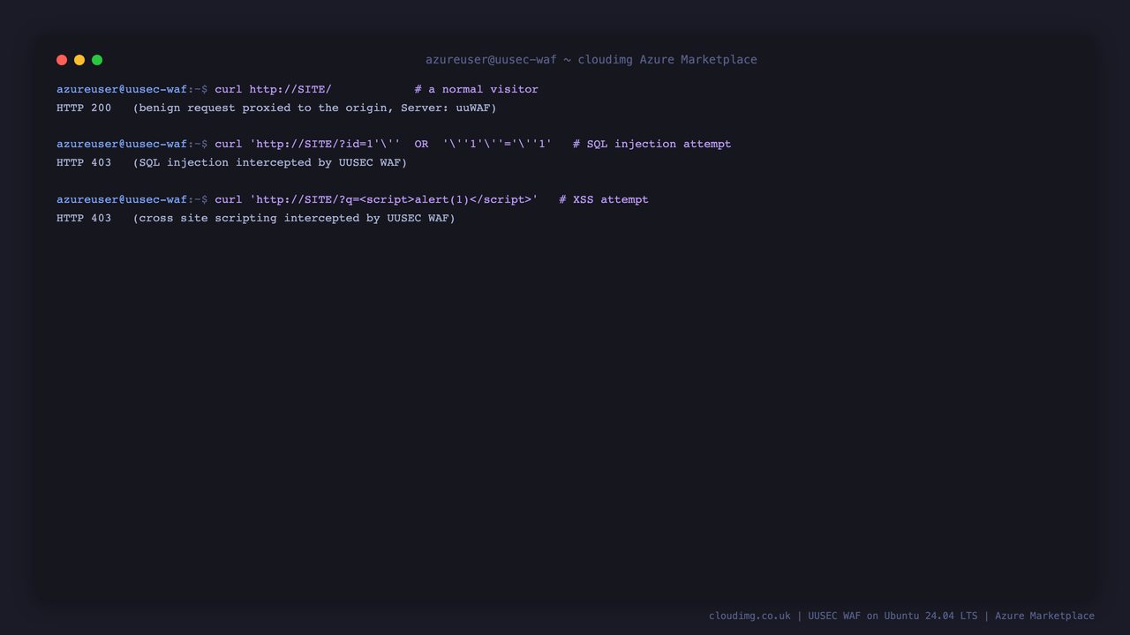Click the prompt before the XSS command

pos(132,199)
